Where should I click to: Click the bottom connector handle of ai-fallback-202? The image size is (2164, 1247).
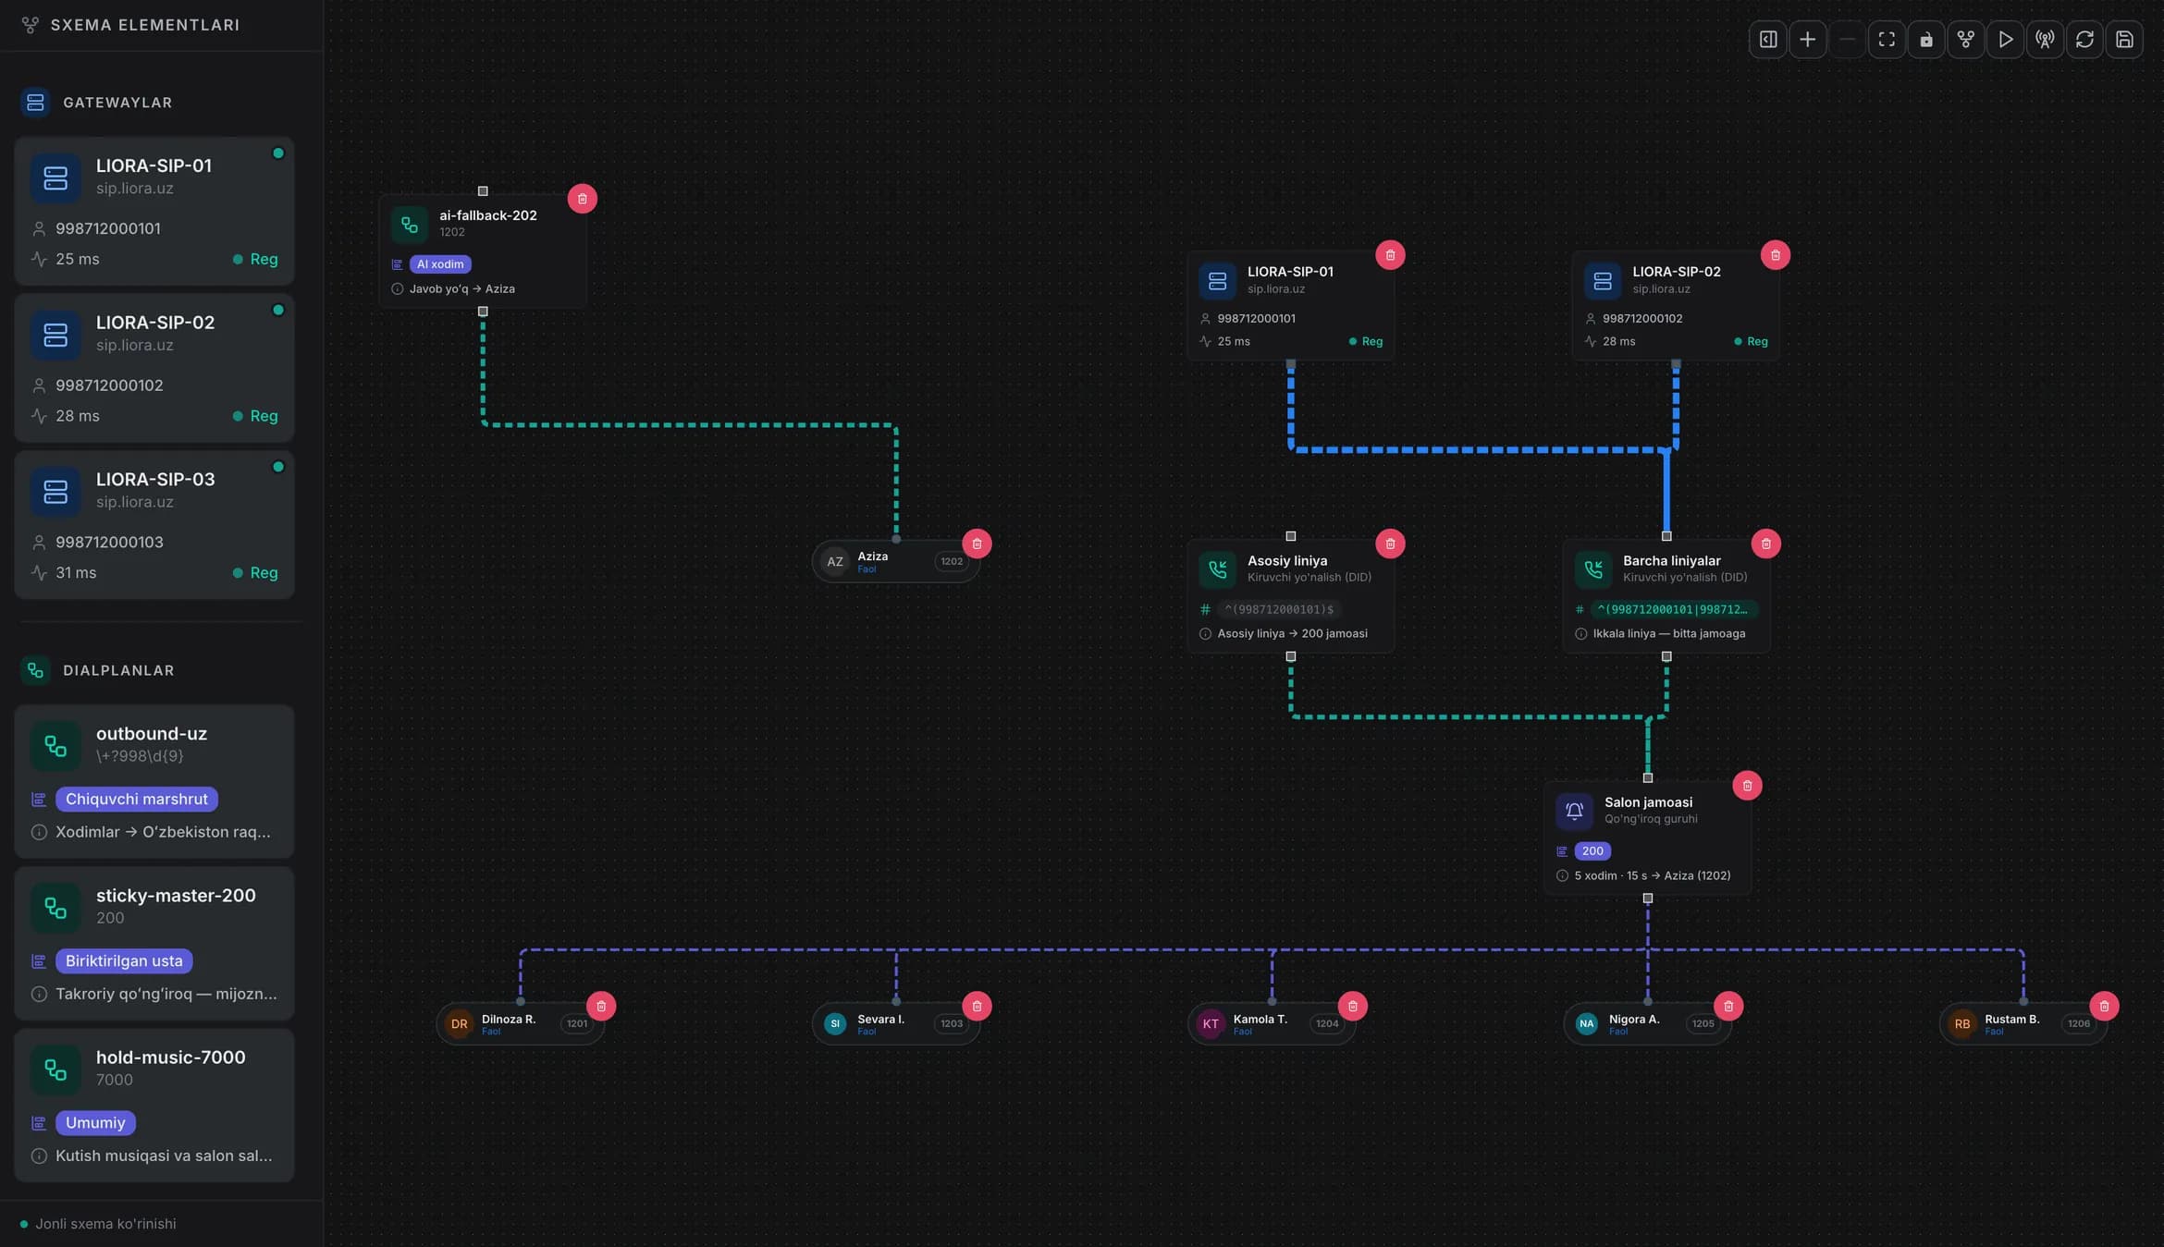click(x=483, y=312)
